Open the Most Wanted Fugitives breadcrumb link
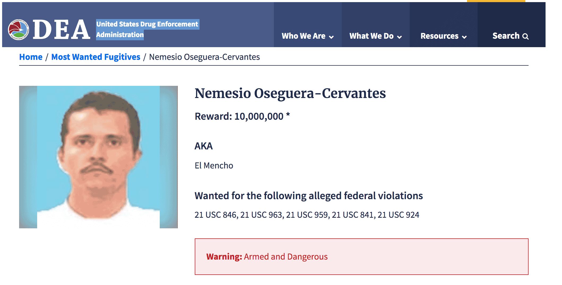The width and height of the screenshot is (562, 285). tap(96, 57)
